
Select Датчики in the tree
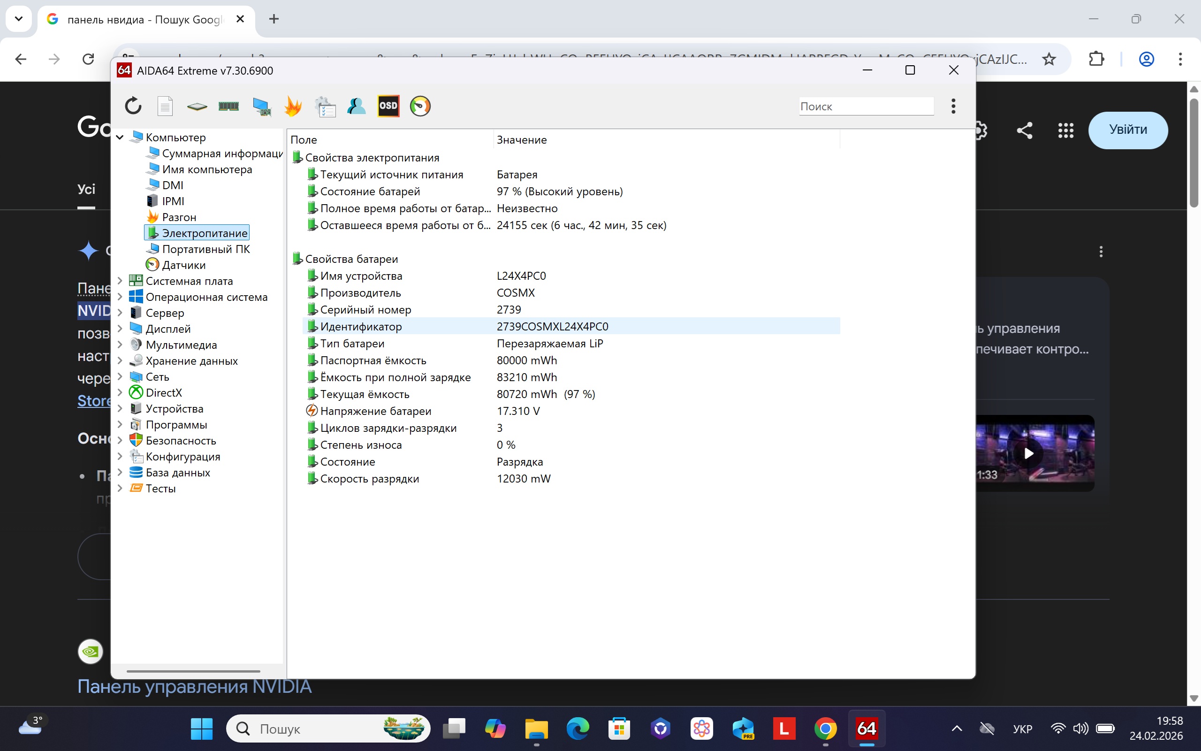click(183, 265)
